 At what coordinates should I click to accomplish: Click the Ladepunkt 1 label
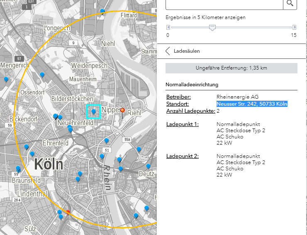click(183, 124)
